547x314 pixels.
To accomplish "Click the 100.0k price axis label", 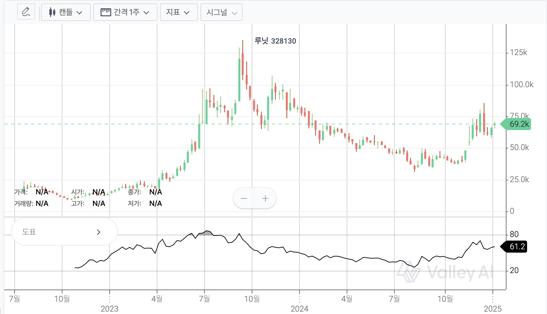I will click(x=521, y=85).
